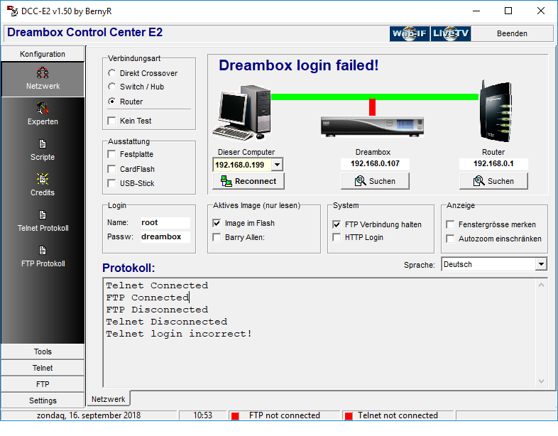558x436 pixels.
Task: Click the 'Telnet Connected' log line
Action: pos(157,285)
